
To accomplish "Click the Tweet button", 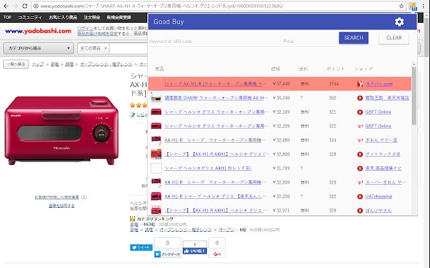I will pos(141,247).
